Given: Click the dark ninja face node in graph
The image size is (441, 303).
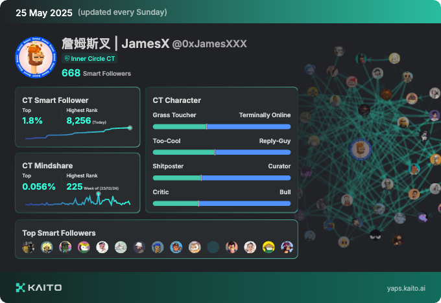Looking at the screenshot, I should point(364,110).
